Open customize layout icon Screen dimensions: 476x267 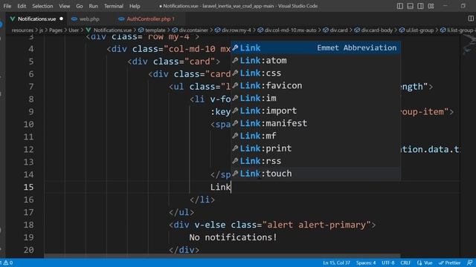point(431,6)
